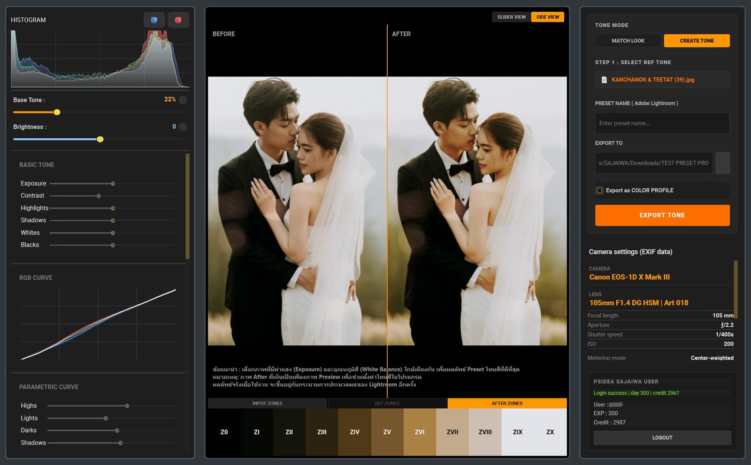Toggle the circle beside the Base Tone slider
751x465 pixels.
tap(182, 100)
